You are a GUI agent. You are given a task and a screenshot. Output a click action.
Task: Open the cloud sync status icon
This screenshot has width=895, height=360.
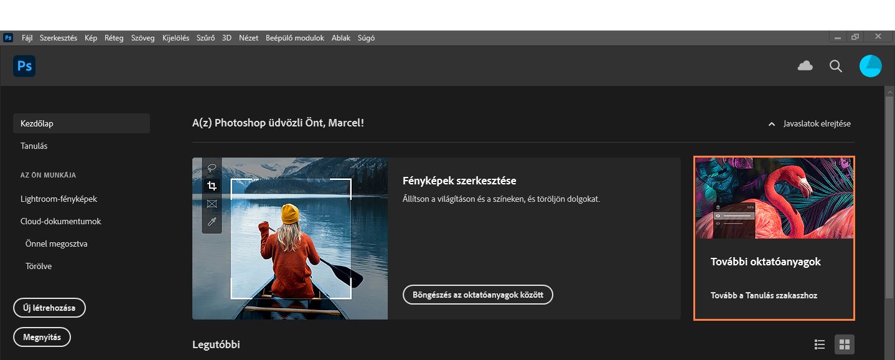[x=805, y=65]
